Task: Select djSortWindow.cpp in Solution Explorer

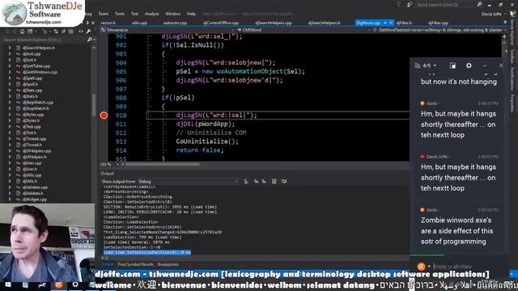Action: pos(40,72)
